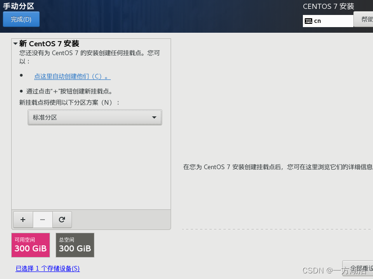Click the 手动分区 title text
The image size is (373, 279).
coord(19,6)
